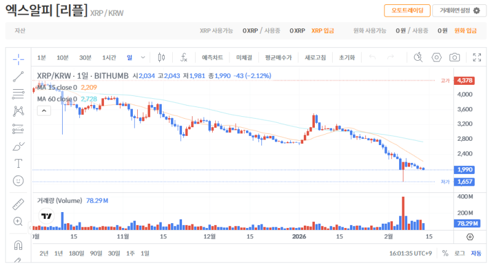492x268 pixels.
Task: Click the TradingView logo
Action: [47, 216]
